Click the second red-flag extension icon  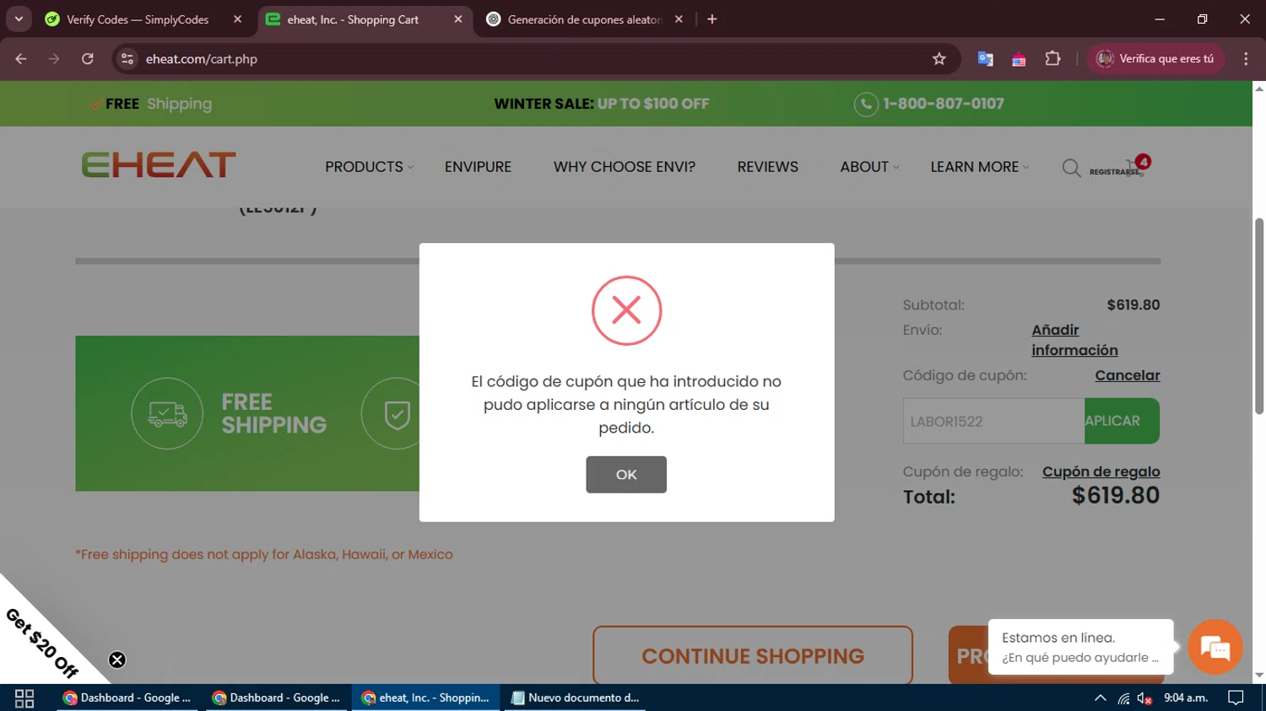[1019, 59]
